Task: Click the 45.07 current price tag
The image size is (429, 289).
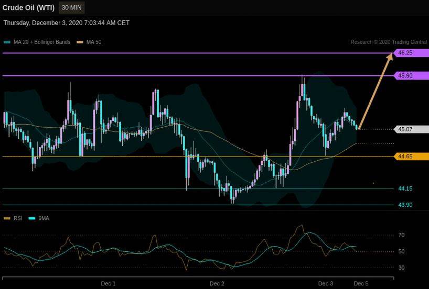Action: point(411,129)
